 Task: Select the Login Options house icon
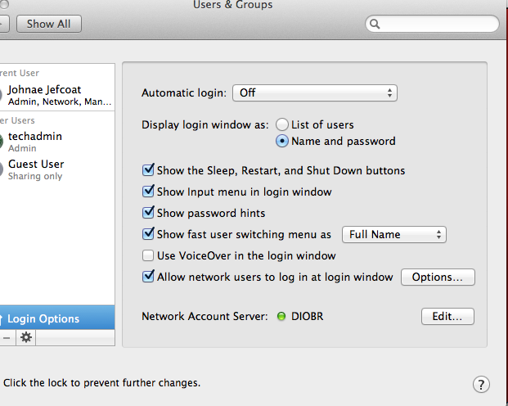pyautogui.click(x=2, y=318)
